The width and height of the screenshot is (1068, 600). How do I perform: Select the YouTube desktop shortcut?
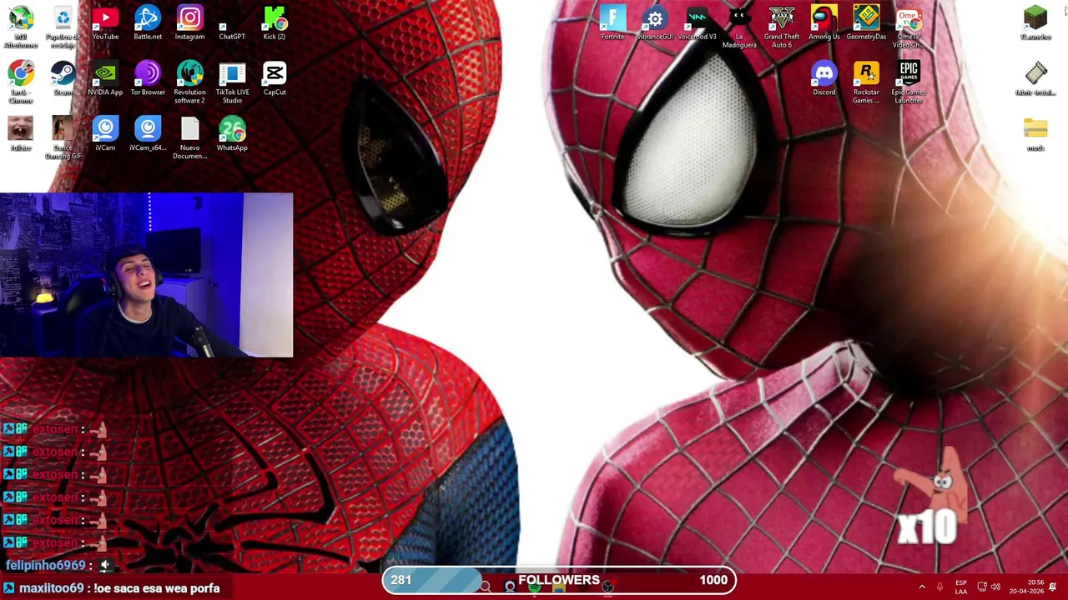coord(105,23)
